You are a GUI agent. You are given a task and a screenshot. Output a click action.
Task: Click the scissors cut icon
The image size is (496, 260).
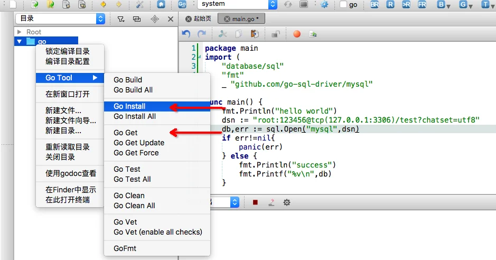point(222,34)
